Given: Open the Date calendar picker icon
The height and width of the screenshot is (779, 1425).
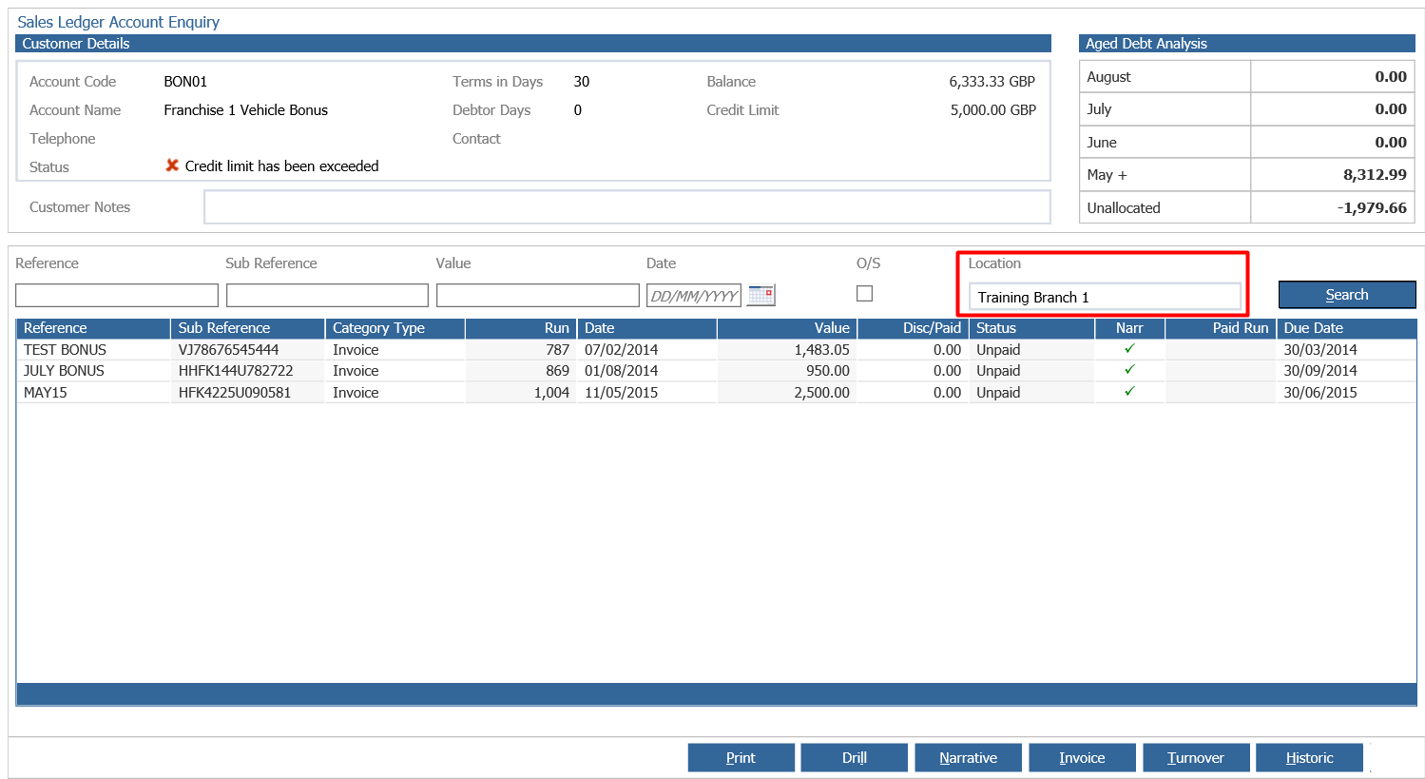Looking at the screenshot, I should coord(761,295).
